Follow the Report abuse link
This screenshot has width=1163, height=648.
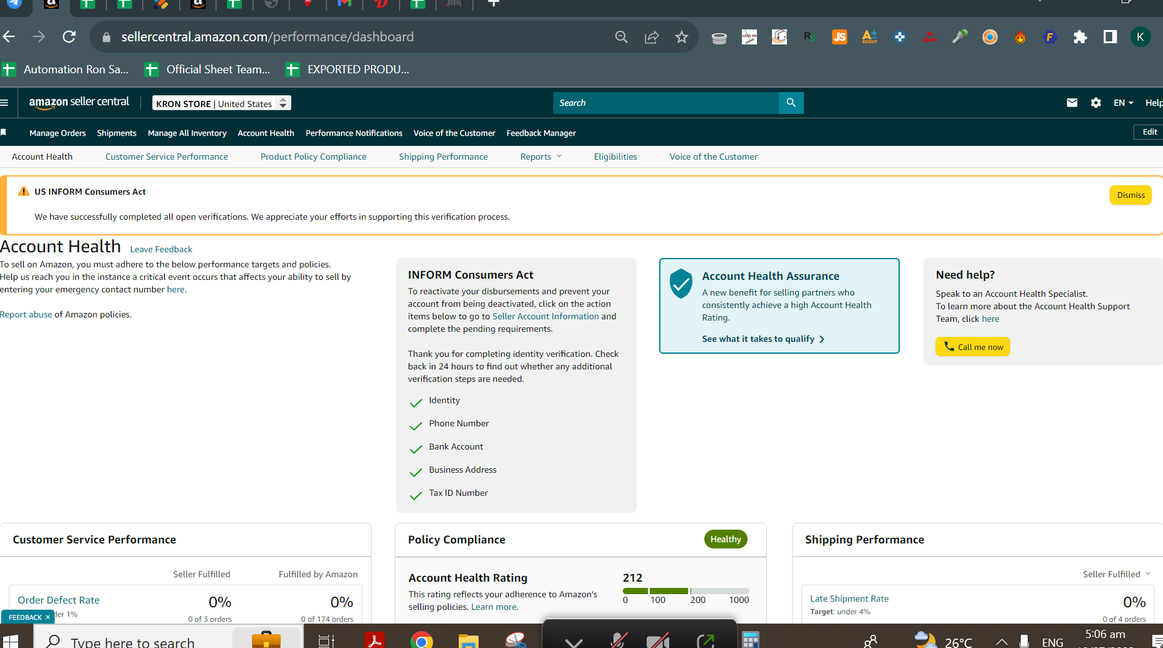(x=26, y=314)
